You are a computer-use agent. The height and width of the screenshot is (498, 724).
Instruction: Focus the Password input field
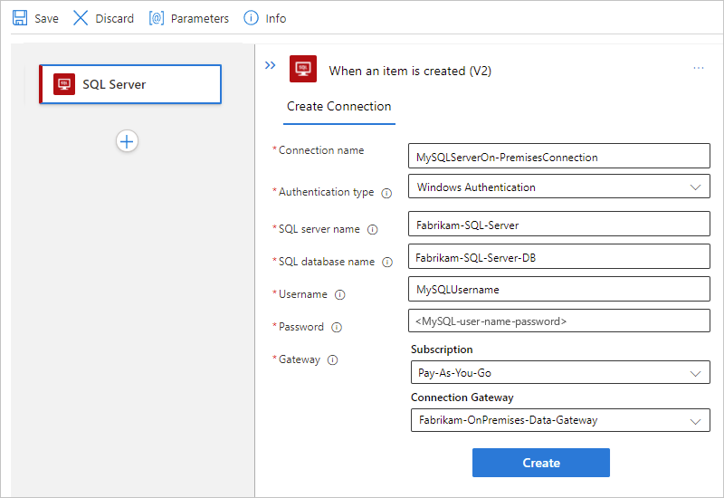(x=558, y=321)
